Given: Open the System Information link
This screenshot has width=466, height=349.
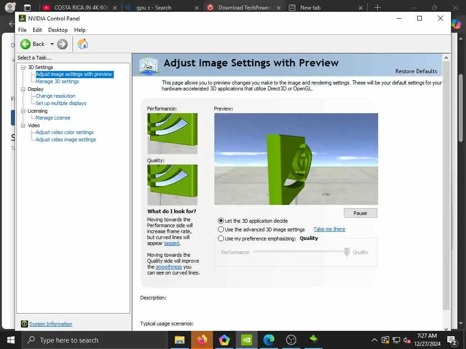Looking at the screenshot, I should click(51, 324).
